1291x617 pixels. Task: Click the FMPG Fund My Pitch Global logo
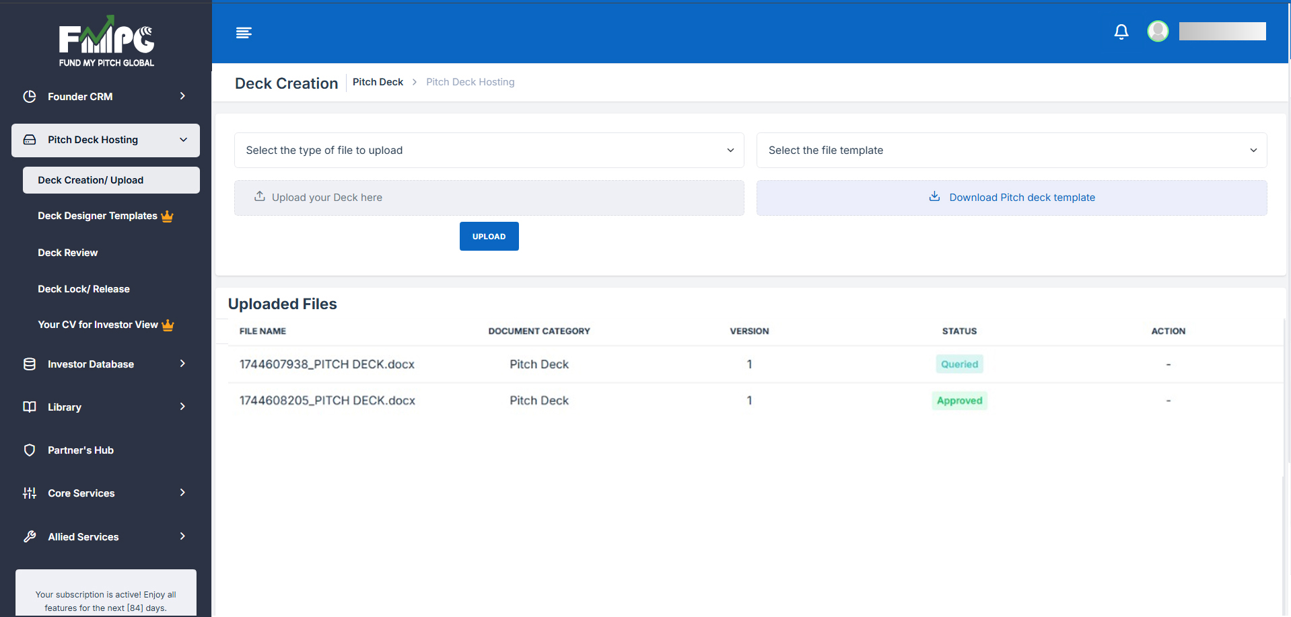tap(106, 42)
